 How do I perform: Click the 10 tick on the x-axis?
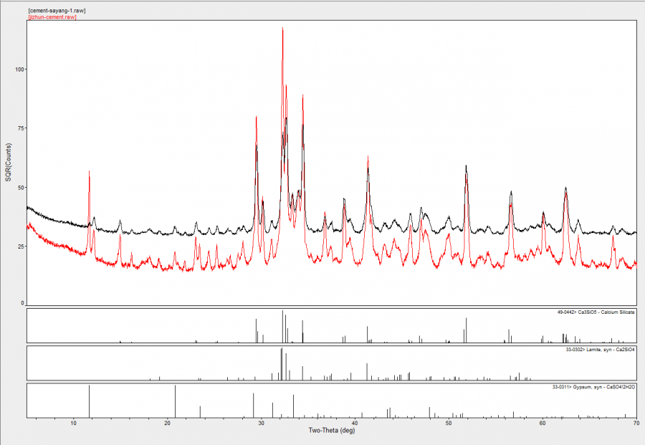(73, 424)
